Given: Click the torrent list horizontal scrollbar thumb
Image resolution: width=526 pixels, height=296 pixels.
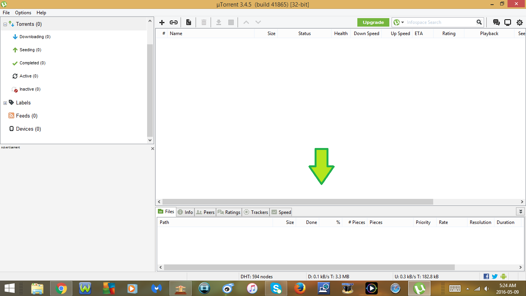Looking at the screenshot, I should pos(298,202).
